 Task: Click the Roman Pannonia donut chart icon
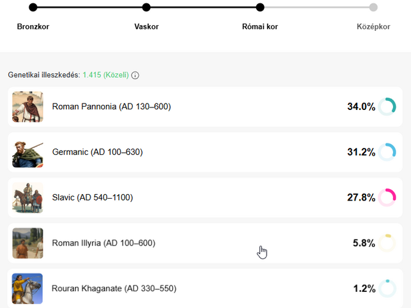[387, 107]
